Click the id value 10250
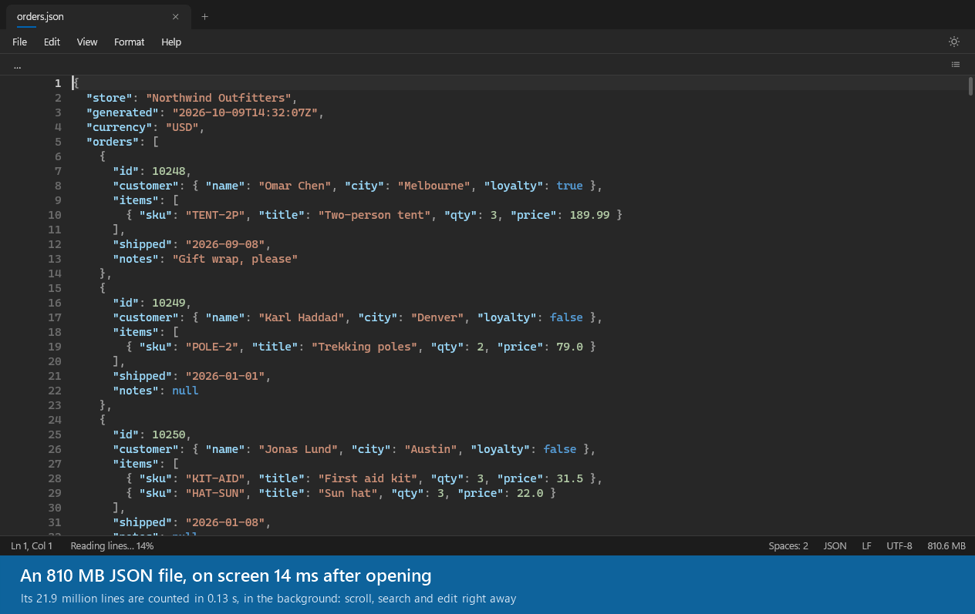This screenshot has width=975, height=614. tap(169, 434)
